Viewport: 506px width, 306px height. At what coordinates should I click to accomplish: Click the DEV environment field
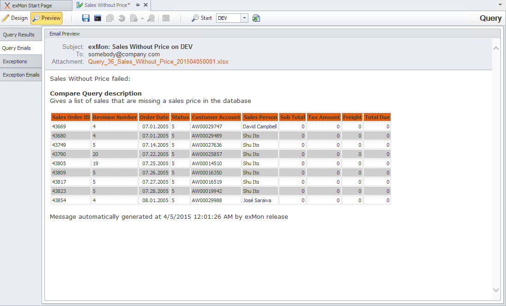click(229, 18)
